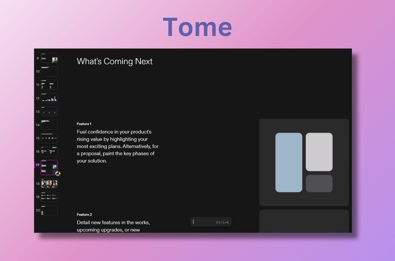The image size is (395, 261).
Task: Go to slide 14 thumbnail
Action: (49, 125)
